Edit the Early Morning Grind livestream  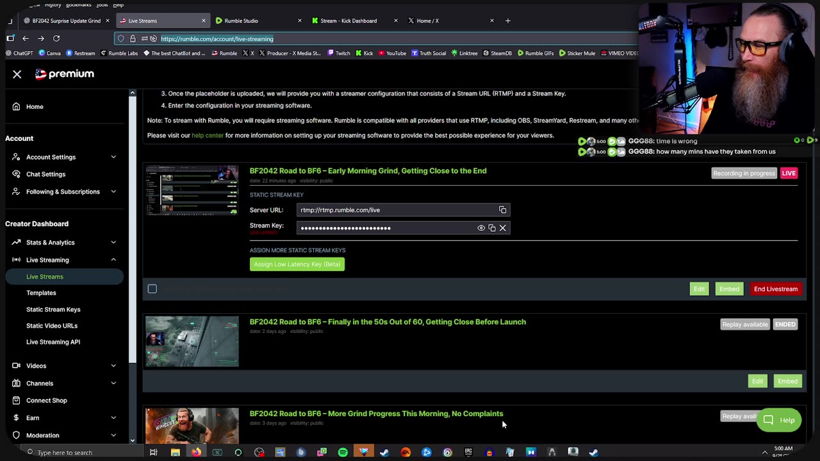coord(699,289)
